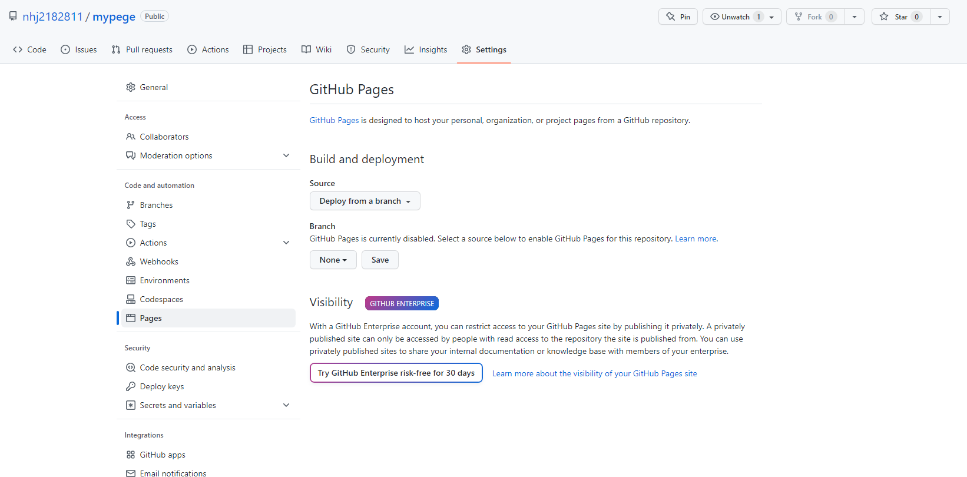Click the Star count badge
Screen dimensions: 967x477
[917, 17]
